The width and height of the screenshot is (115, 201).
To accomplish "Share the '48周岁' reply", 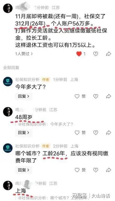I will pos(109,132).
